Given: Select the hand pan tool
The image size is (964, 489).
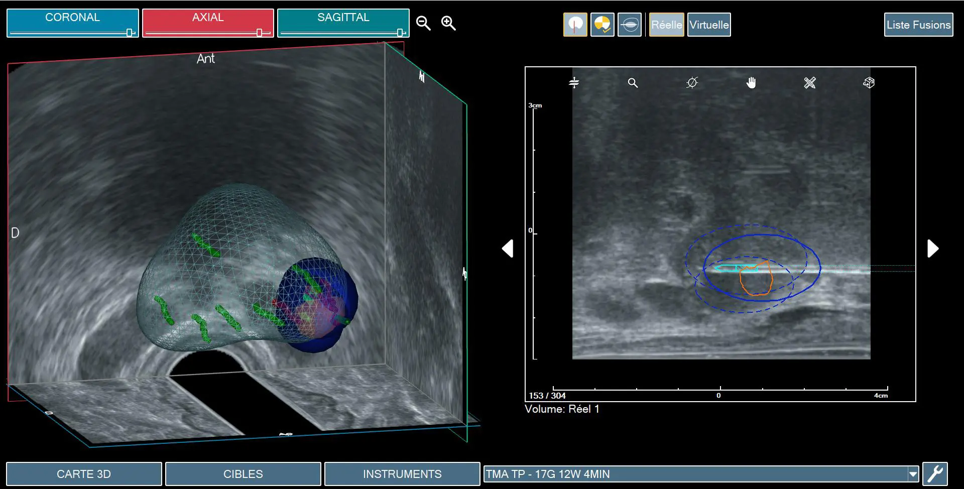Looking at the screenshot, I should click(x=751, y=83).
